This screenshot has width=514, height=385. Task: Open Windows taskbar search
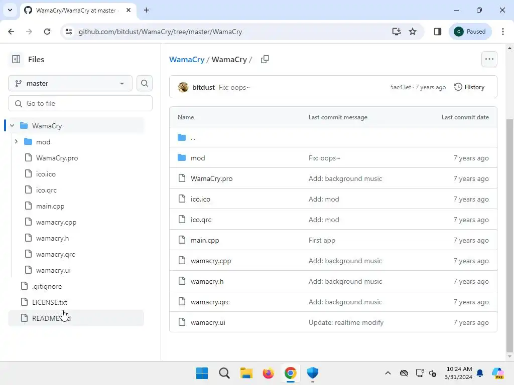tap(224, 373)
